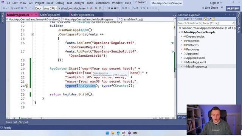
Task: Select MauiProgram.cs in Solution Explorer
Action: (x=197, y=66)
